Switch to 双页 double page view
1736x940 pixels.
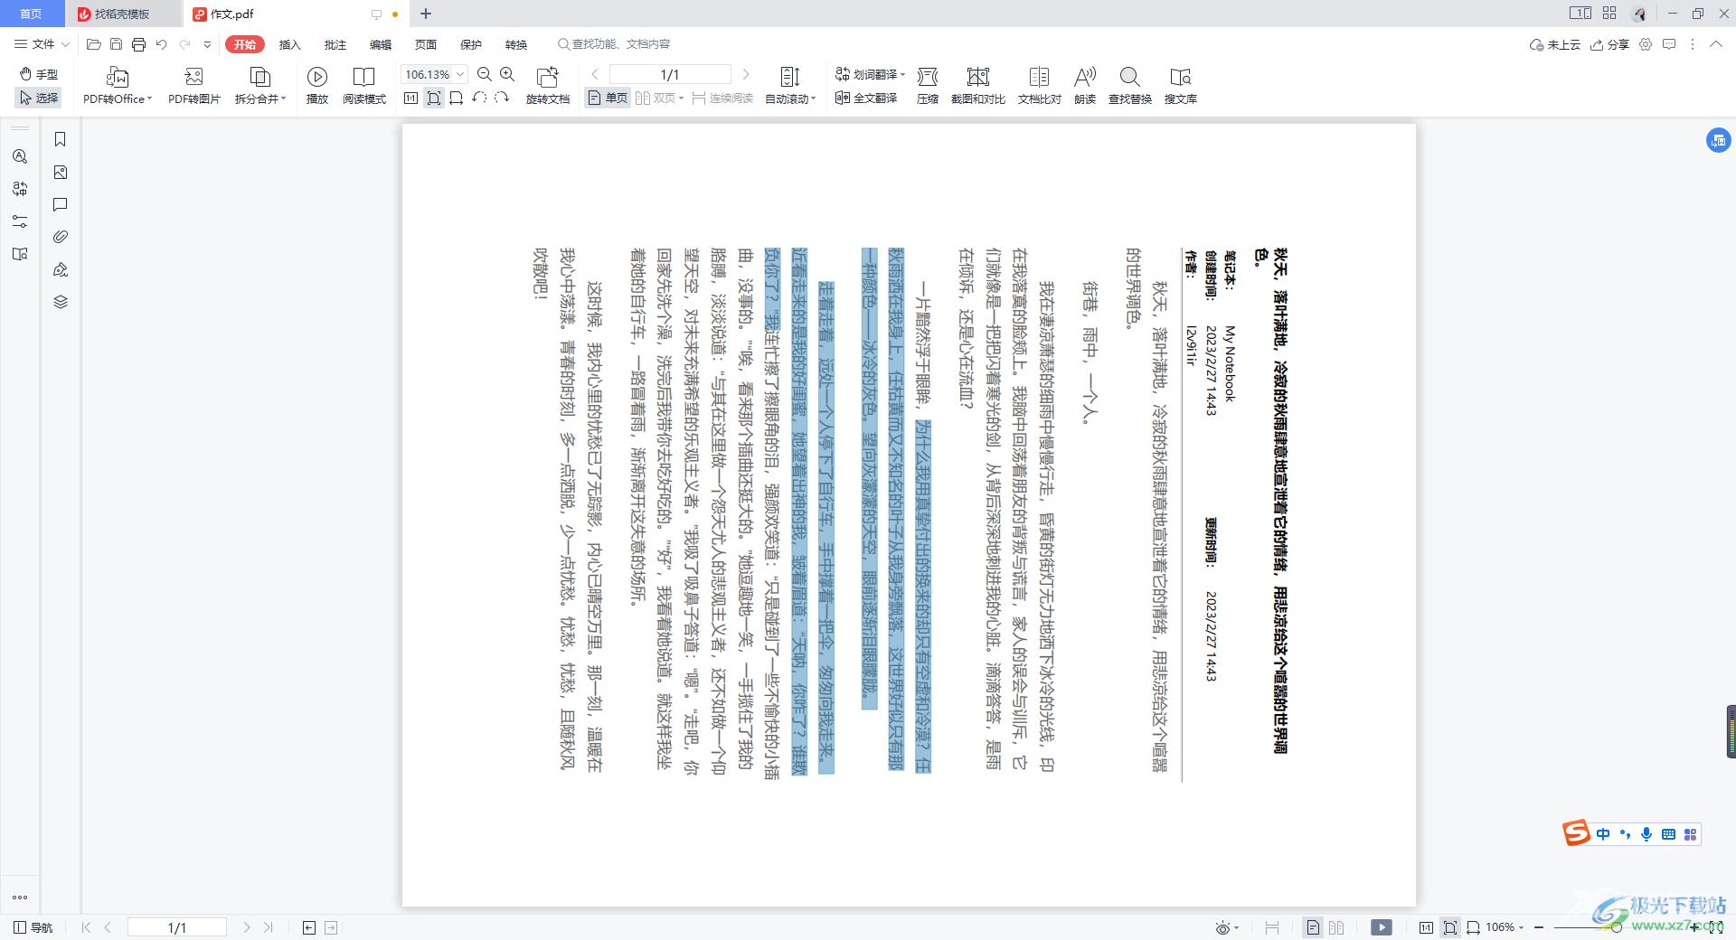tap(659, 98)
